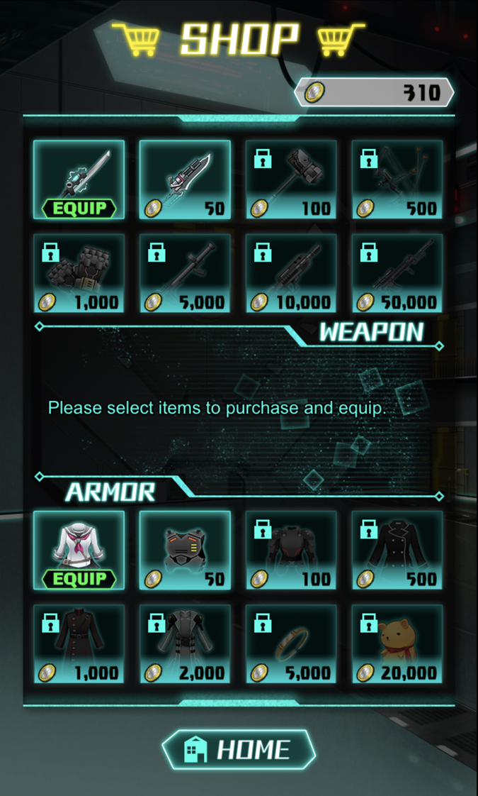Select the locked black body armor for 100
Viewport: 478px width, 796px height.
click(x=291, y=551)
